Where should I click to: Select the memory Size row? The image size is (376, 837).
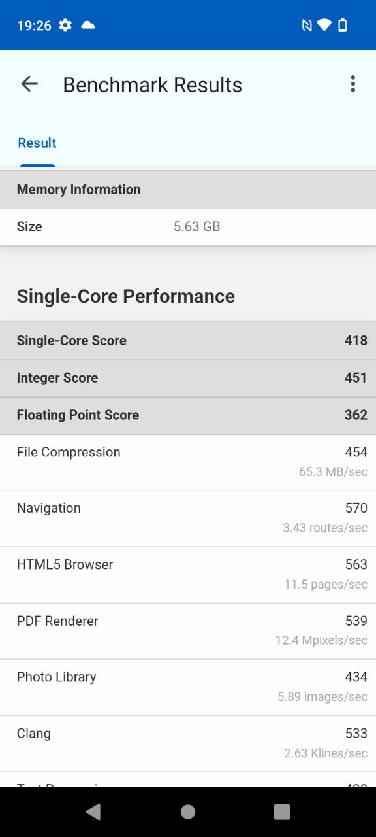[x=188, y=227]
